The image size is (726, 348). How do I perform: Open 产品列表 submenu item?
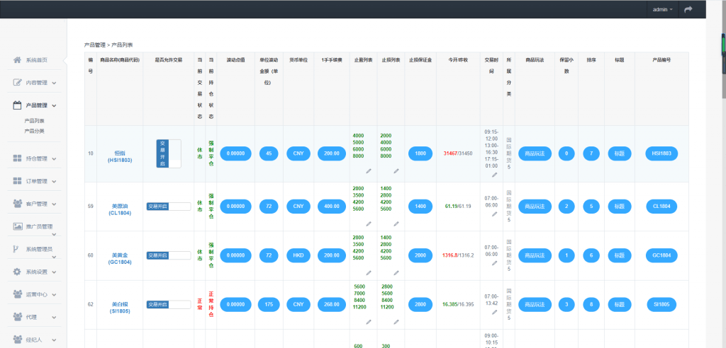34,121
